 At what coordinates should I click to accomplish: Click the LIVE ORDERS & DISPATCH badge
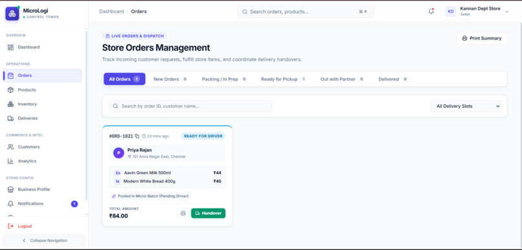[135, 36]
